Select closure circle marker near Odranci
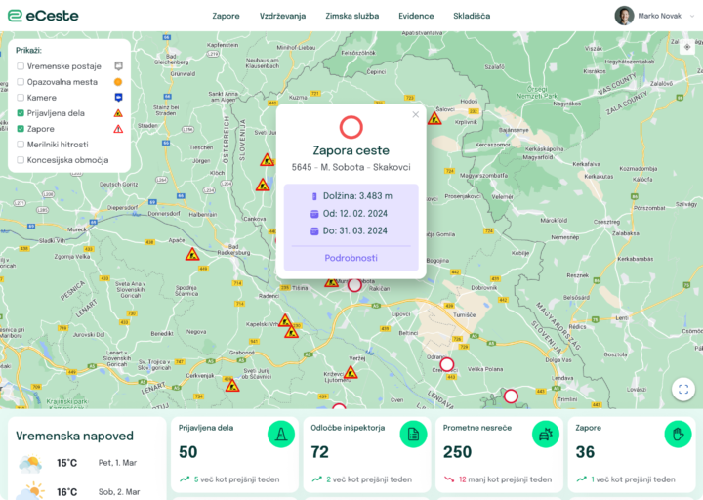The height and width of the screenshot is (500, 703). (x=446, y=364)
